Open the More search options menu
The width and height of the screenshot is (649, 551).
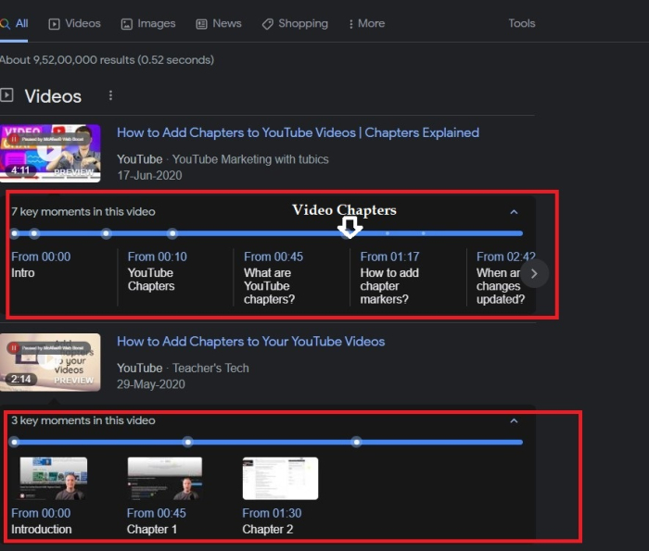[x=367, y=23]
